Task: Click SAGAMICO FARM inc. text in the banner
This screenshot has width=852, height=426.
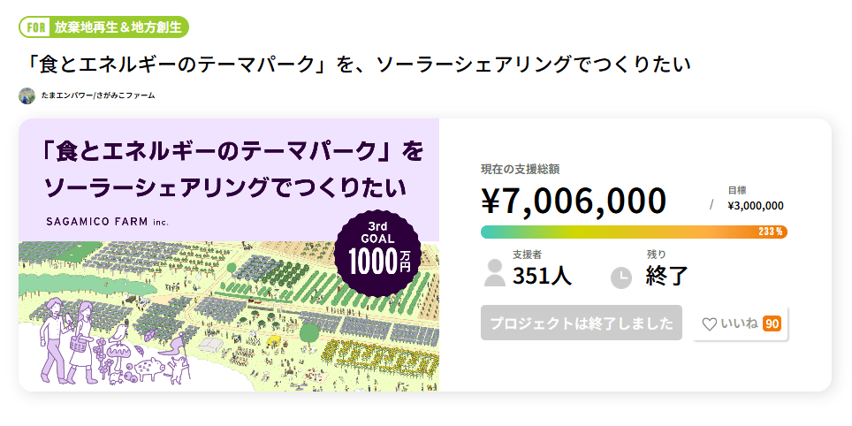Action: (108, 221)
